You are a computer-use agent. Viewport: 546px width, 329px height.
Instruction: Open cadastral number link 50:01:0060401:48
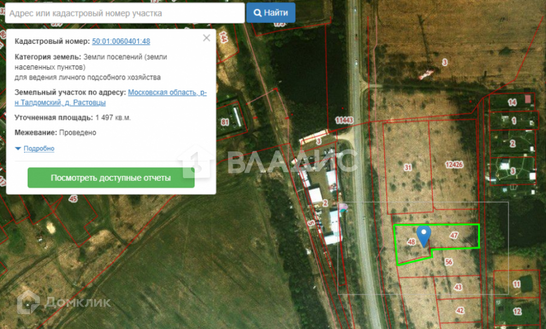click(x=121, y=41)
